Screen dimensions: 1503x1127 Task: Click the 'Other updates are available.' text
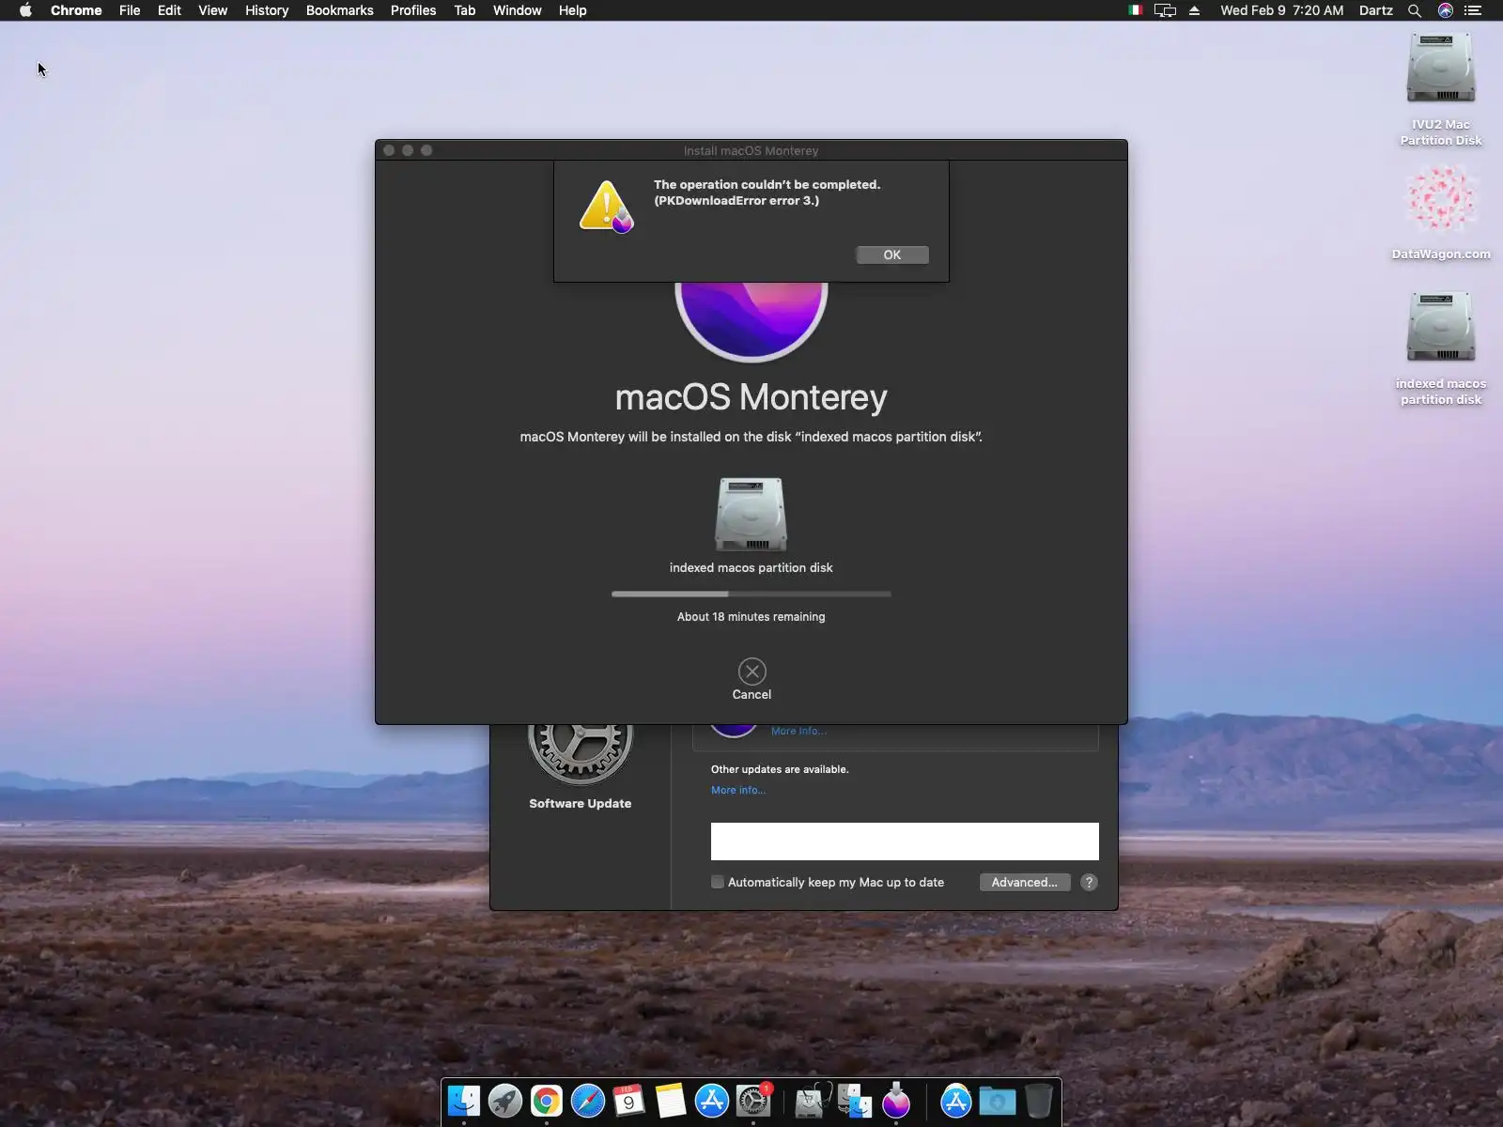point(780,769)
